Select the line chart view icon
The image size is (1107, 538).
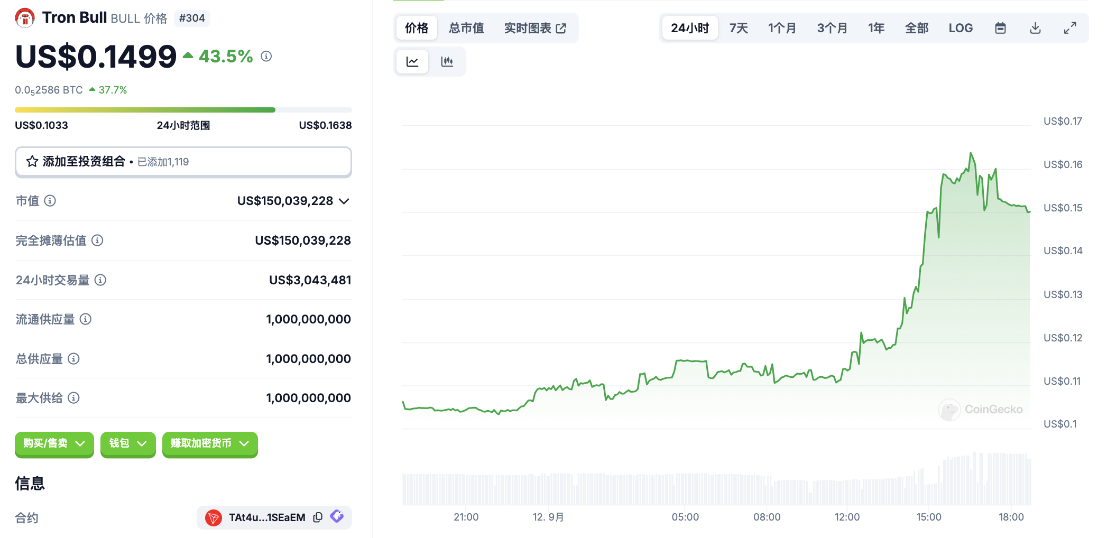pos(412,62)
